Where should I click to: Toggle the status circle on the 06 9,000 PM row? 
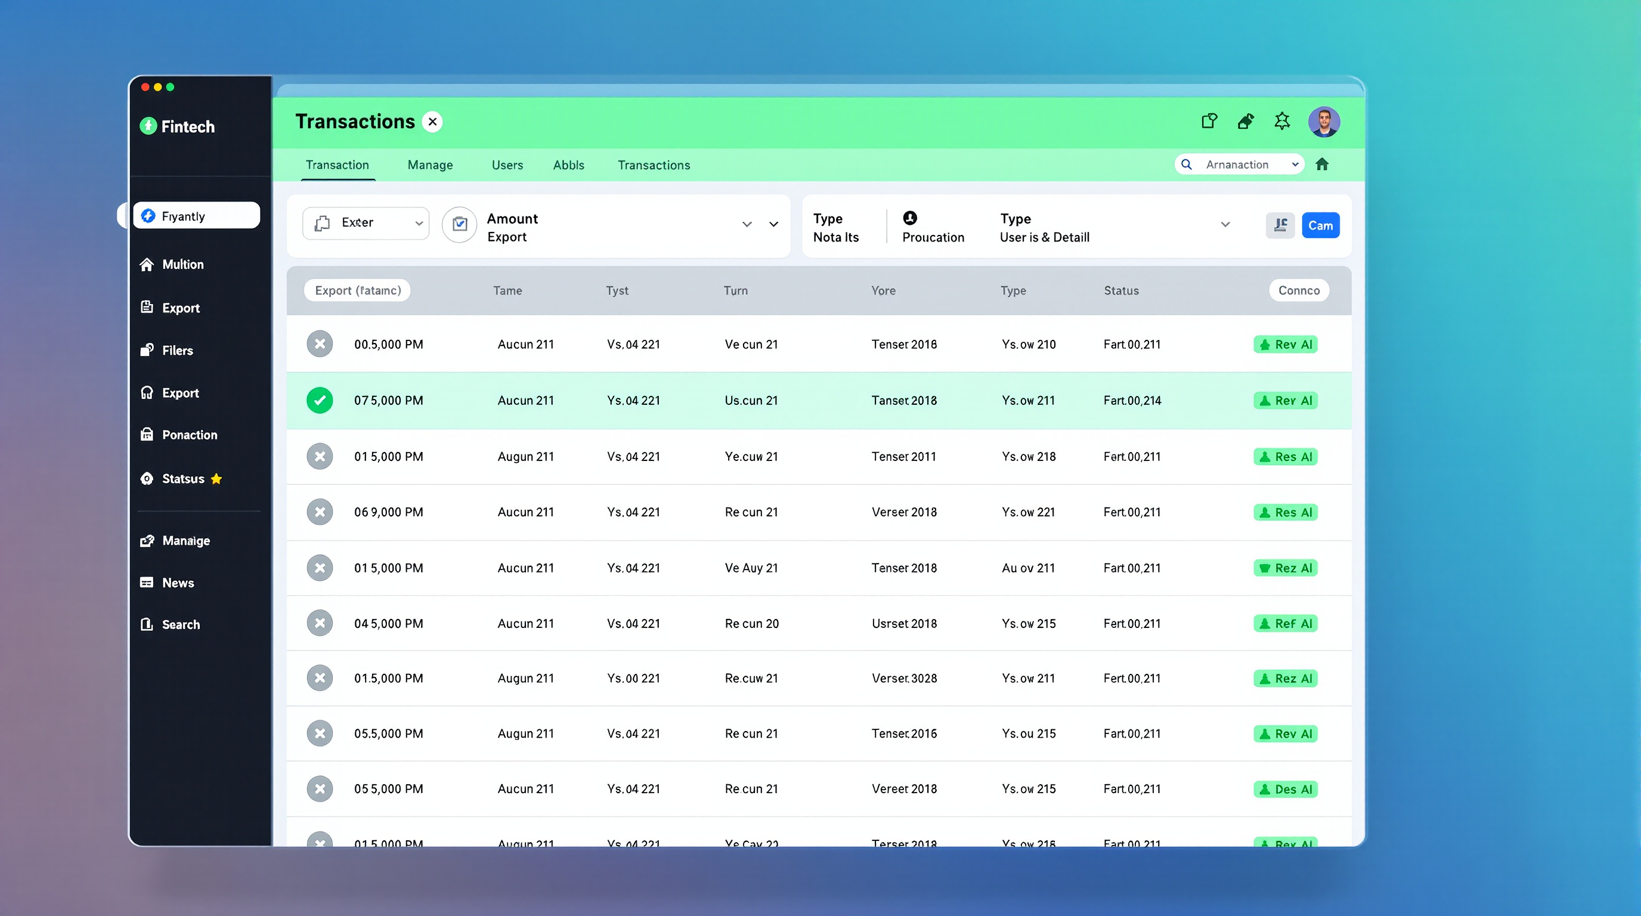pos(320,512)
